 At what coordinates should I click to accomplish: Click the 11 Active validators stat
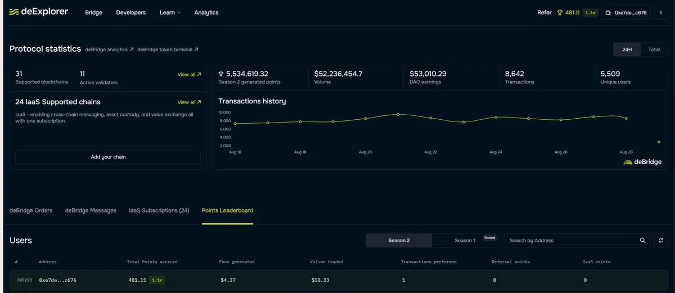(x=99, y=78)
